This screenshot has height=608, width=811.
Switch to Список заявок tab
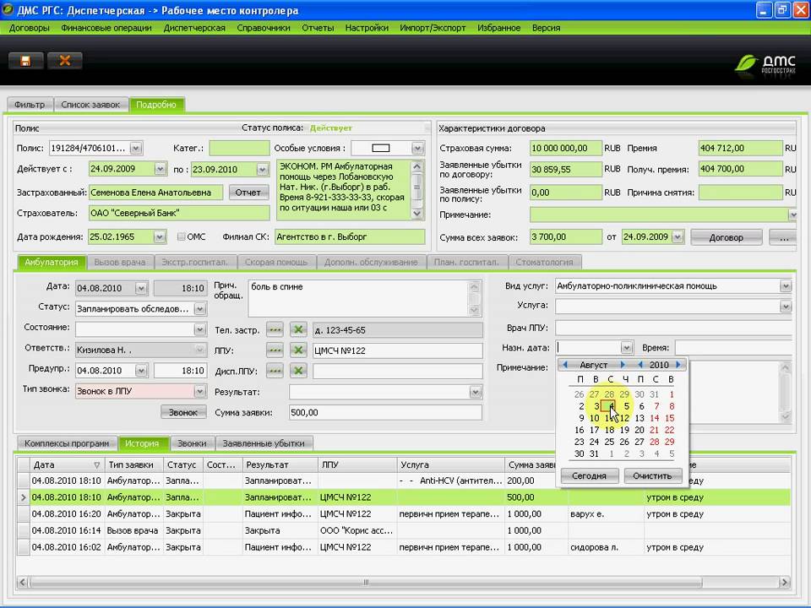pos(90,105)
